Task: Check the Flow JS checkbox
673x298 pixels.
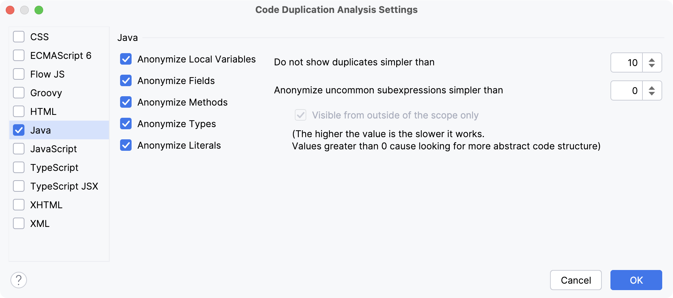Action: point(18,74)
